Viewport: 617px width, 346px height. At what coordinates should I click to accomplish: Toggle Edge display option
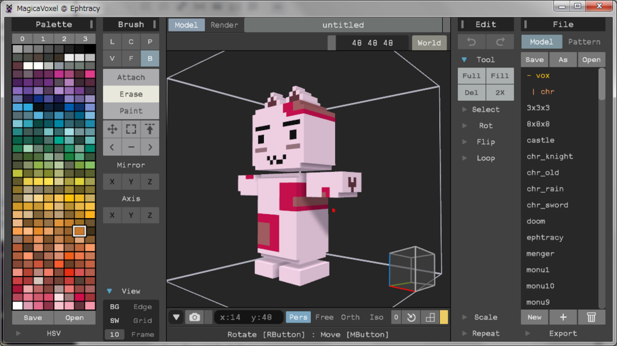tap(142, 307)
